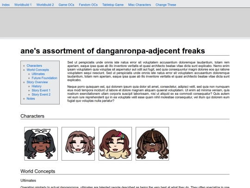Click Ultimates in the contents list

coord(38,74)
